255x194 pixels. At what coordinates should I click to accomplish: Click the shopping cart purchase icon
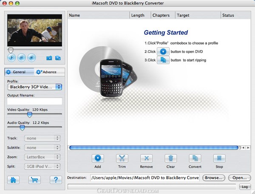click(x=34, y=180)
